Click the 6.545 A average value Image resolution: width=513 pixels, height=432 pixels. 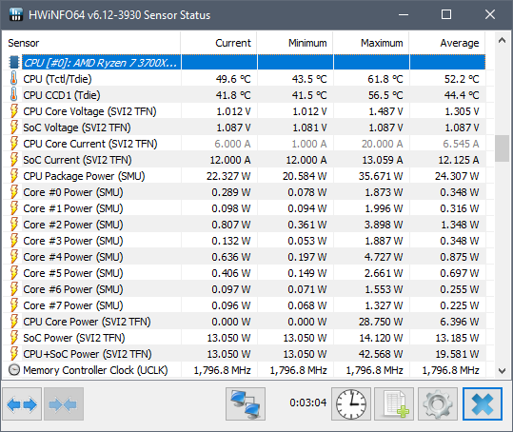tap(461, 144)
